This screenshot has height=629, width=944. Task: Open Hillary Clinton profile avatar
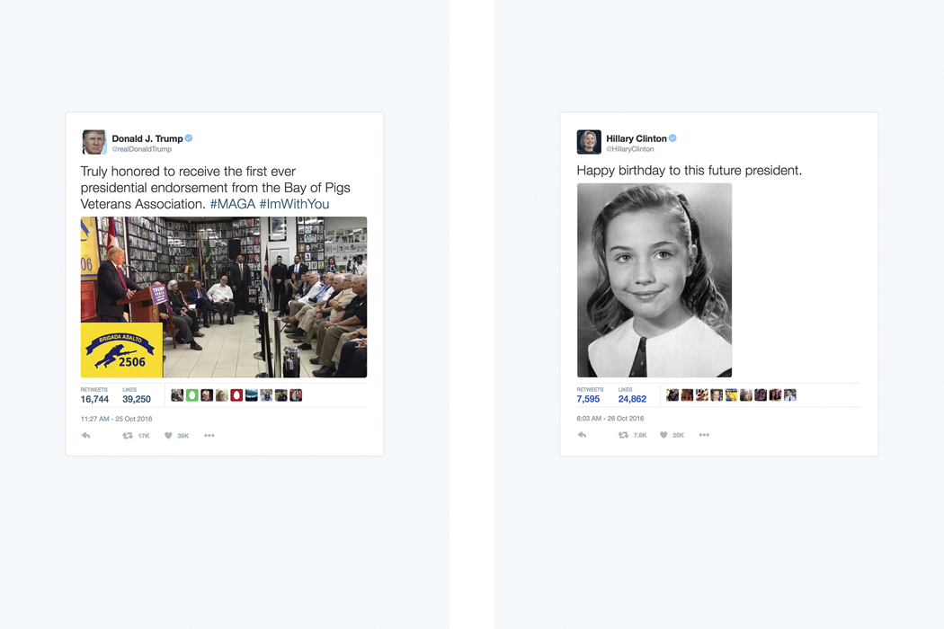(589, 142)
